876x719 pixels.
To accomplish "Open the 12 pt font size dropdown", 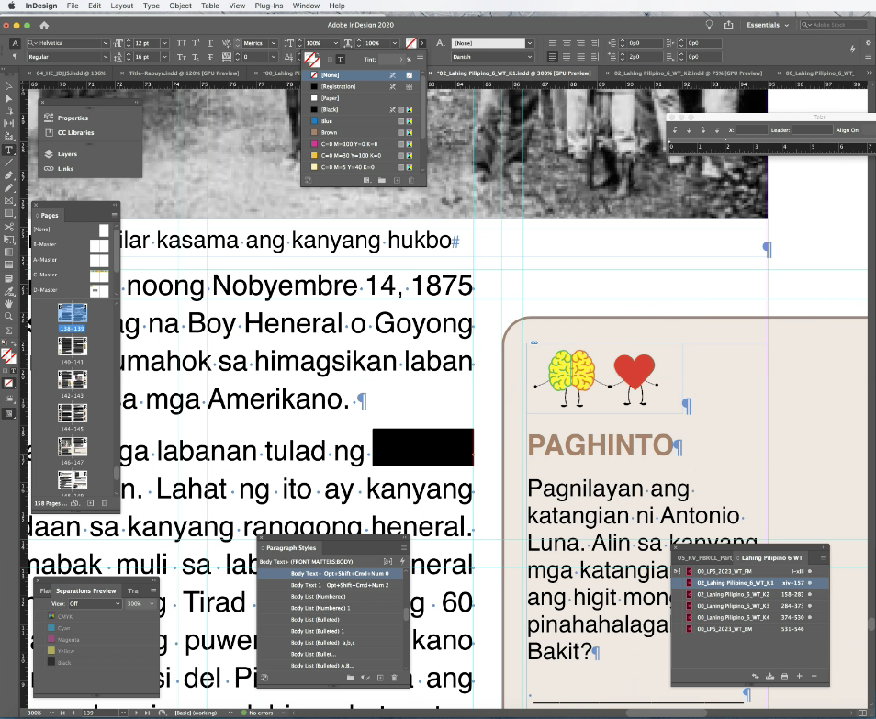I will click(164, 43).
